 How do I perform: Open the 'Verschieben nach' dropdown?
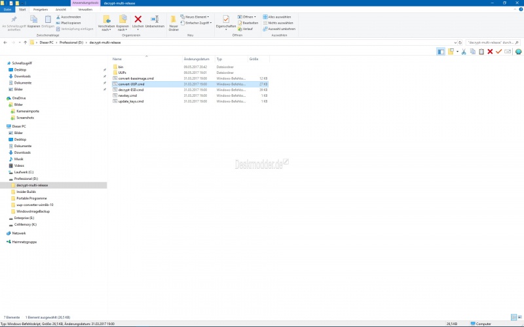(106, 27)
